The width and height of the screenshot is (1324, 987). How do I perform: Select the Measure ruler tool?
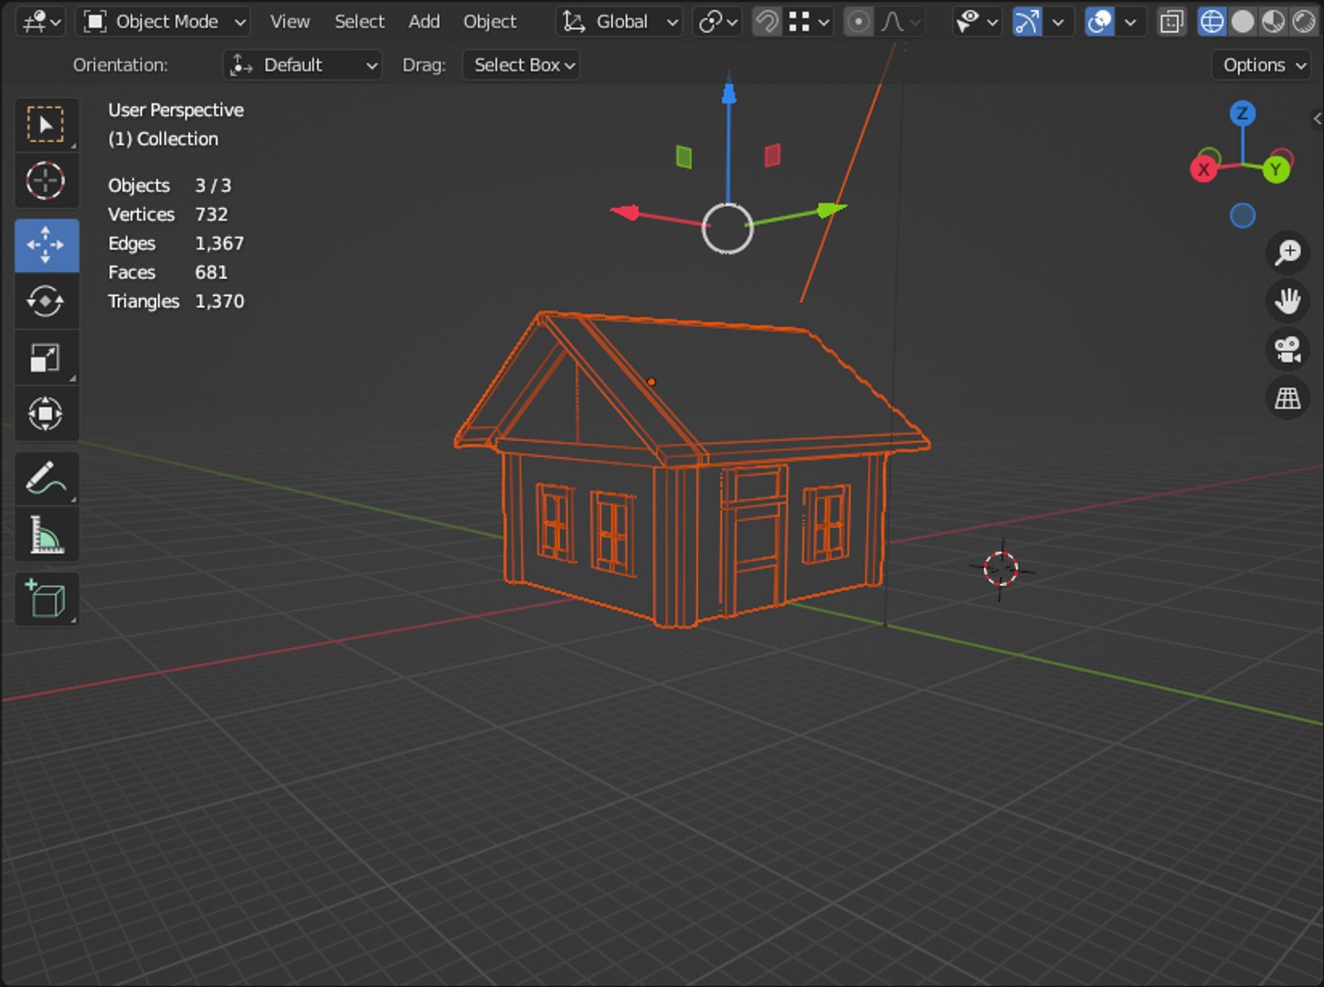[x=46, y=535]
